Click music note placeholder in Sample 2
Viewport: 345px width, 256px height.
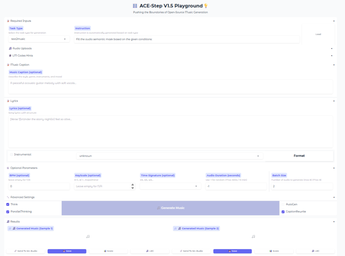point(253,237)
